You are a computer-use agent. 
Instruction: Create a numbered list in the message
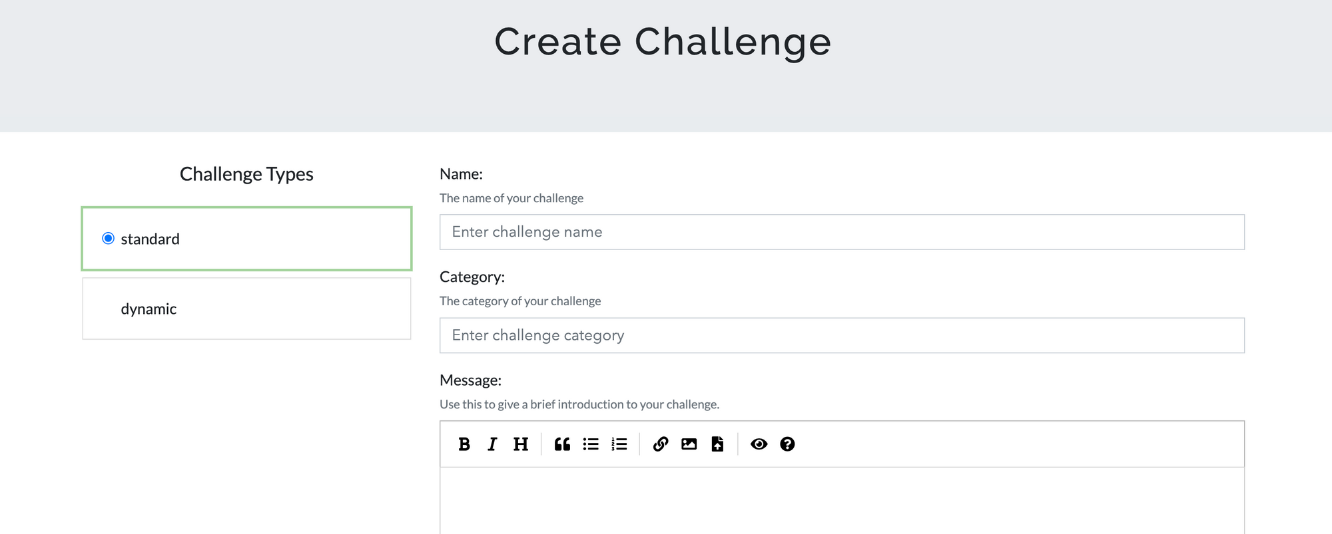click(619, 444)
